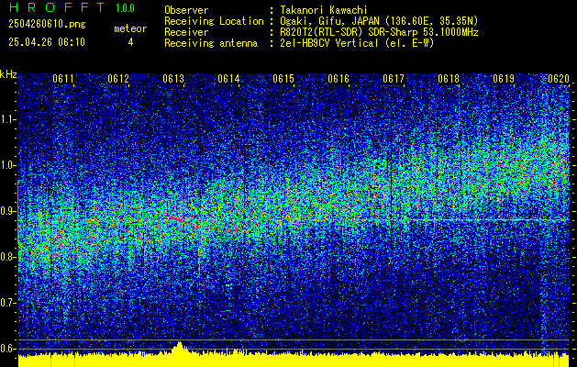Select the meteor count value 4

pyautogui.click(x=130, y=42)
